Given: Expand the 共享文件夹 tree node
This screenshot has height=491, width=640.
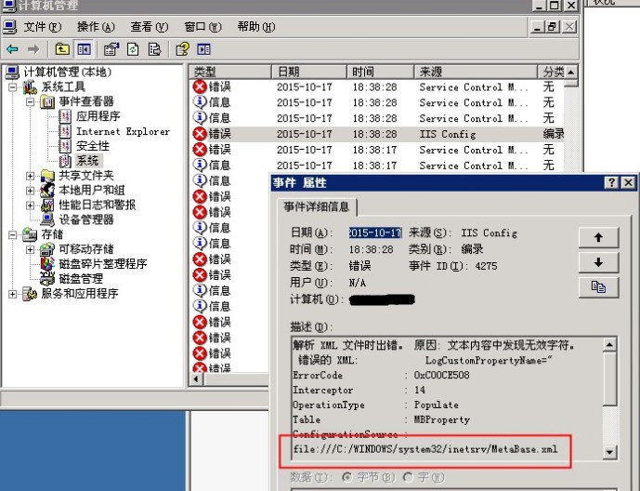Looking at the screenshot, I should pos(30,176).
